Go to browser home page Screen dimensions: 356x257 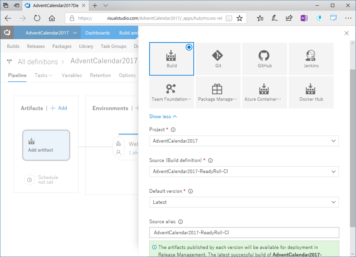52,18
